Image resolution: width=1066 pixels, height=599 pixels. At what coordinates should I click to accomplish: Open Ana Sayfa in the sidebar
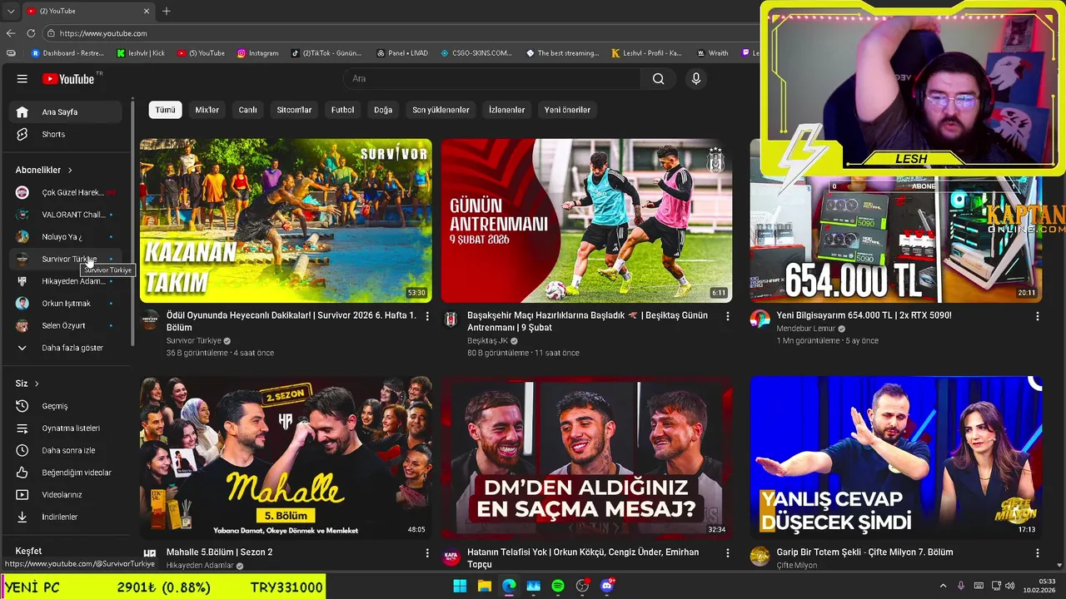(x=66, y=112)
